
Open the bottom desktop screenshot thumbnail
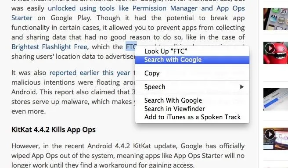click(276, 139)
